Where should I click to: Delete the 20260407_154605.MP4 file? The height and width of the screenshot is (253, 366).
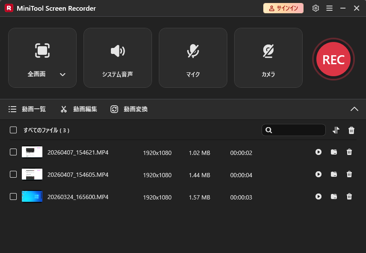[x=349, y=174]
